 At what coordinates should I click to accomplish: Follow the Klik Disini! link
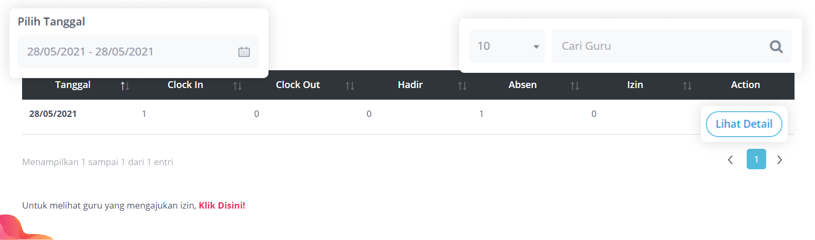tap(222, 205)
